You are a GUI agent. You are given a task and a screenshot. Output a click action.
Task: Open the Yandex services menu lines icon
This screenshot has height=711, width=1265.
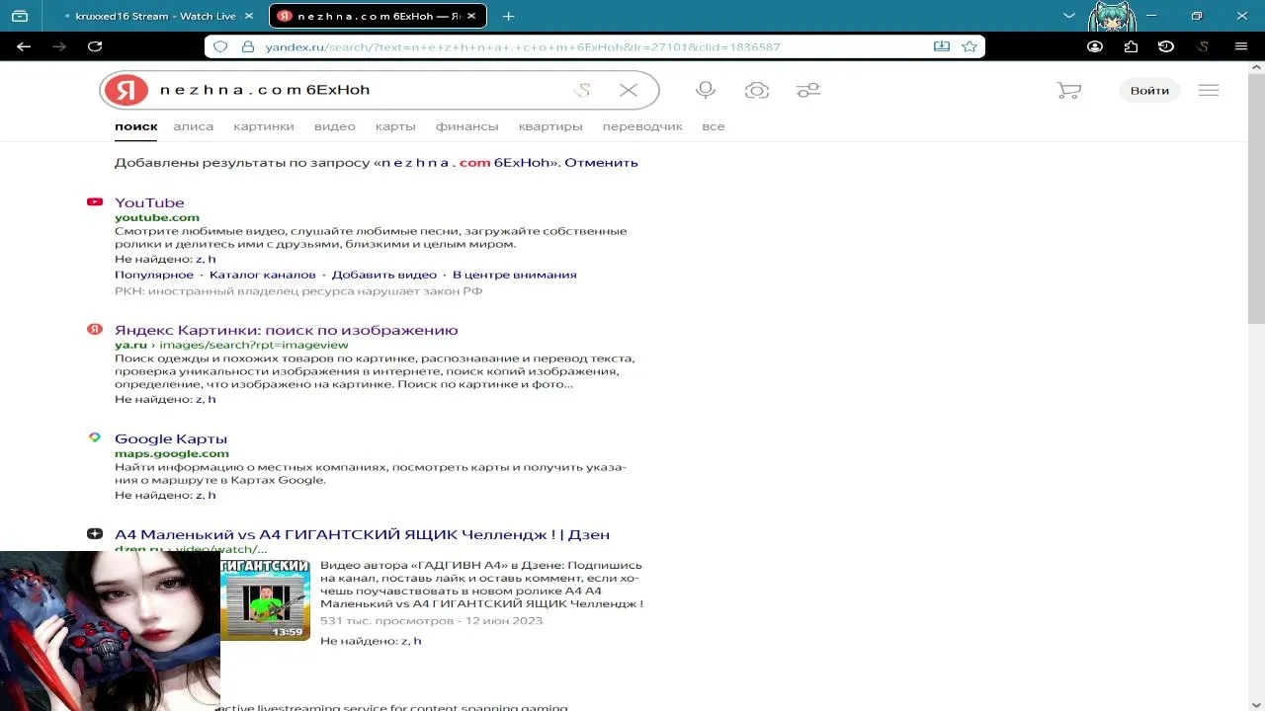(x=1209, y=90)
